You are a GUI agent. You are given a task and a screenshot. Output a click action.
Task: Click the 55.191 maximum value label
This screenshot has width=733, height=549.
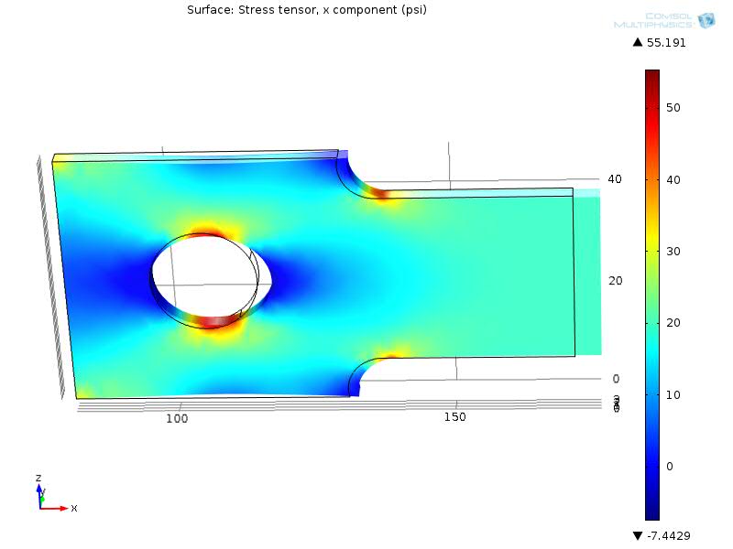coord(666,43)
